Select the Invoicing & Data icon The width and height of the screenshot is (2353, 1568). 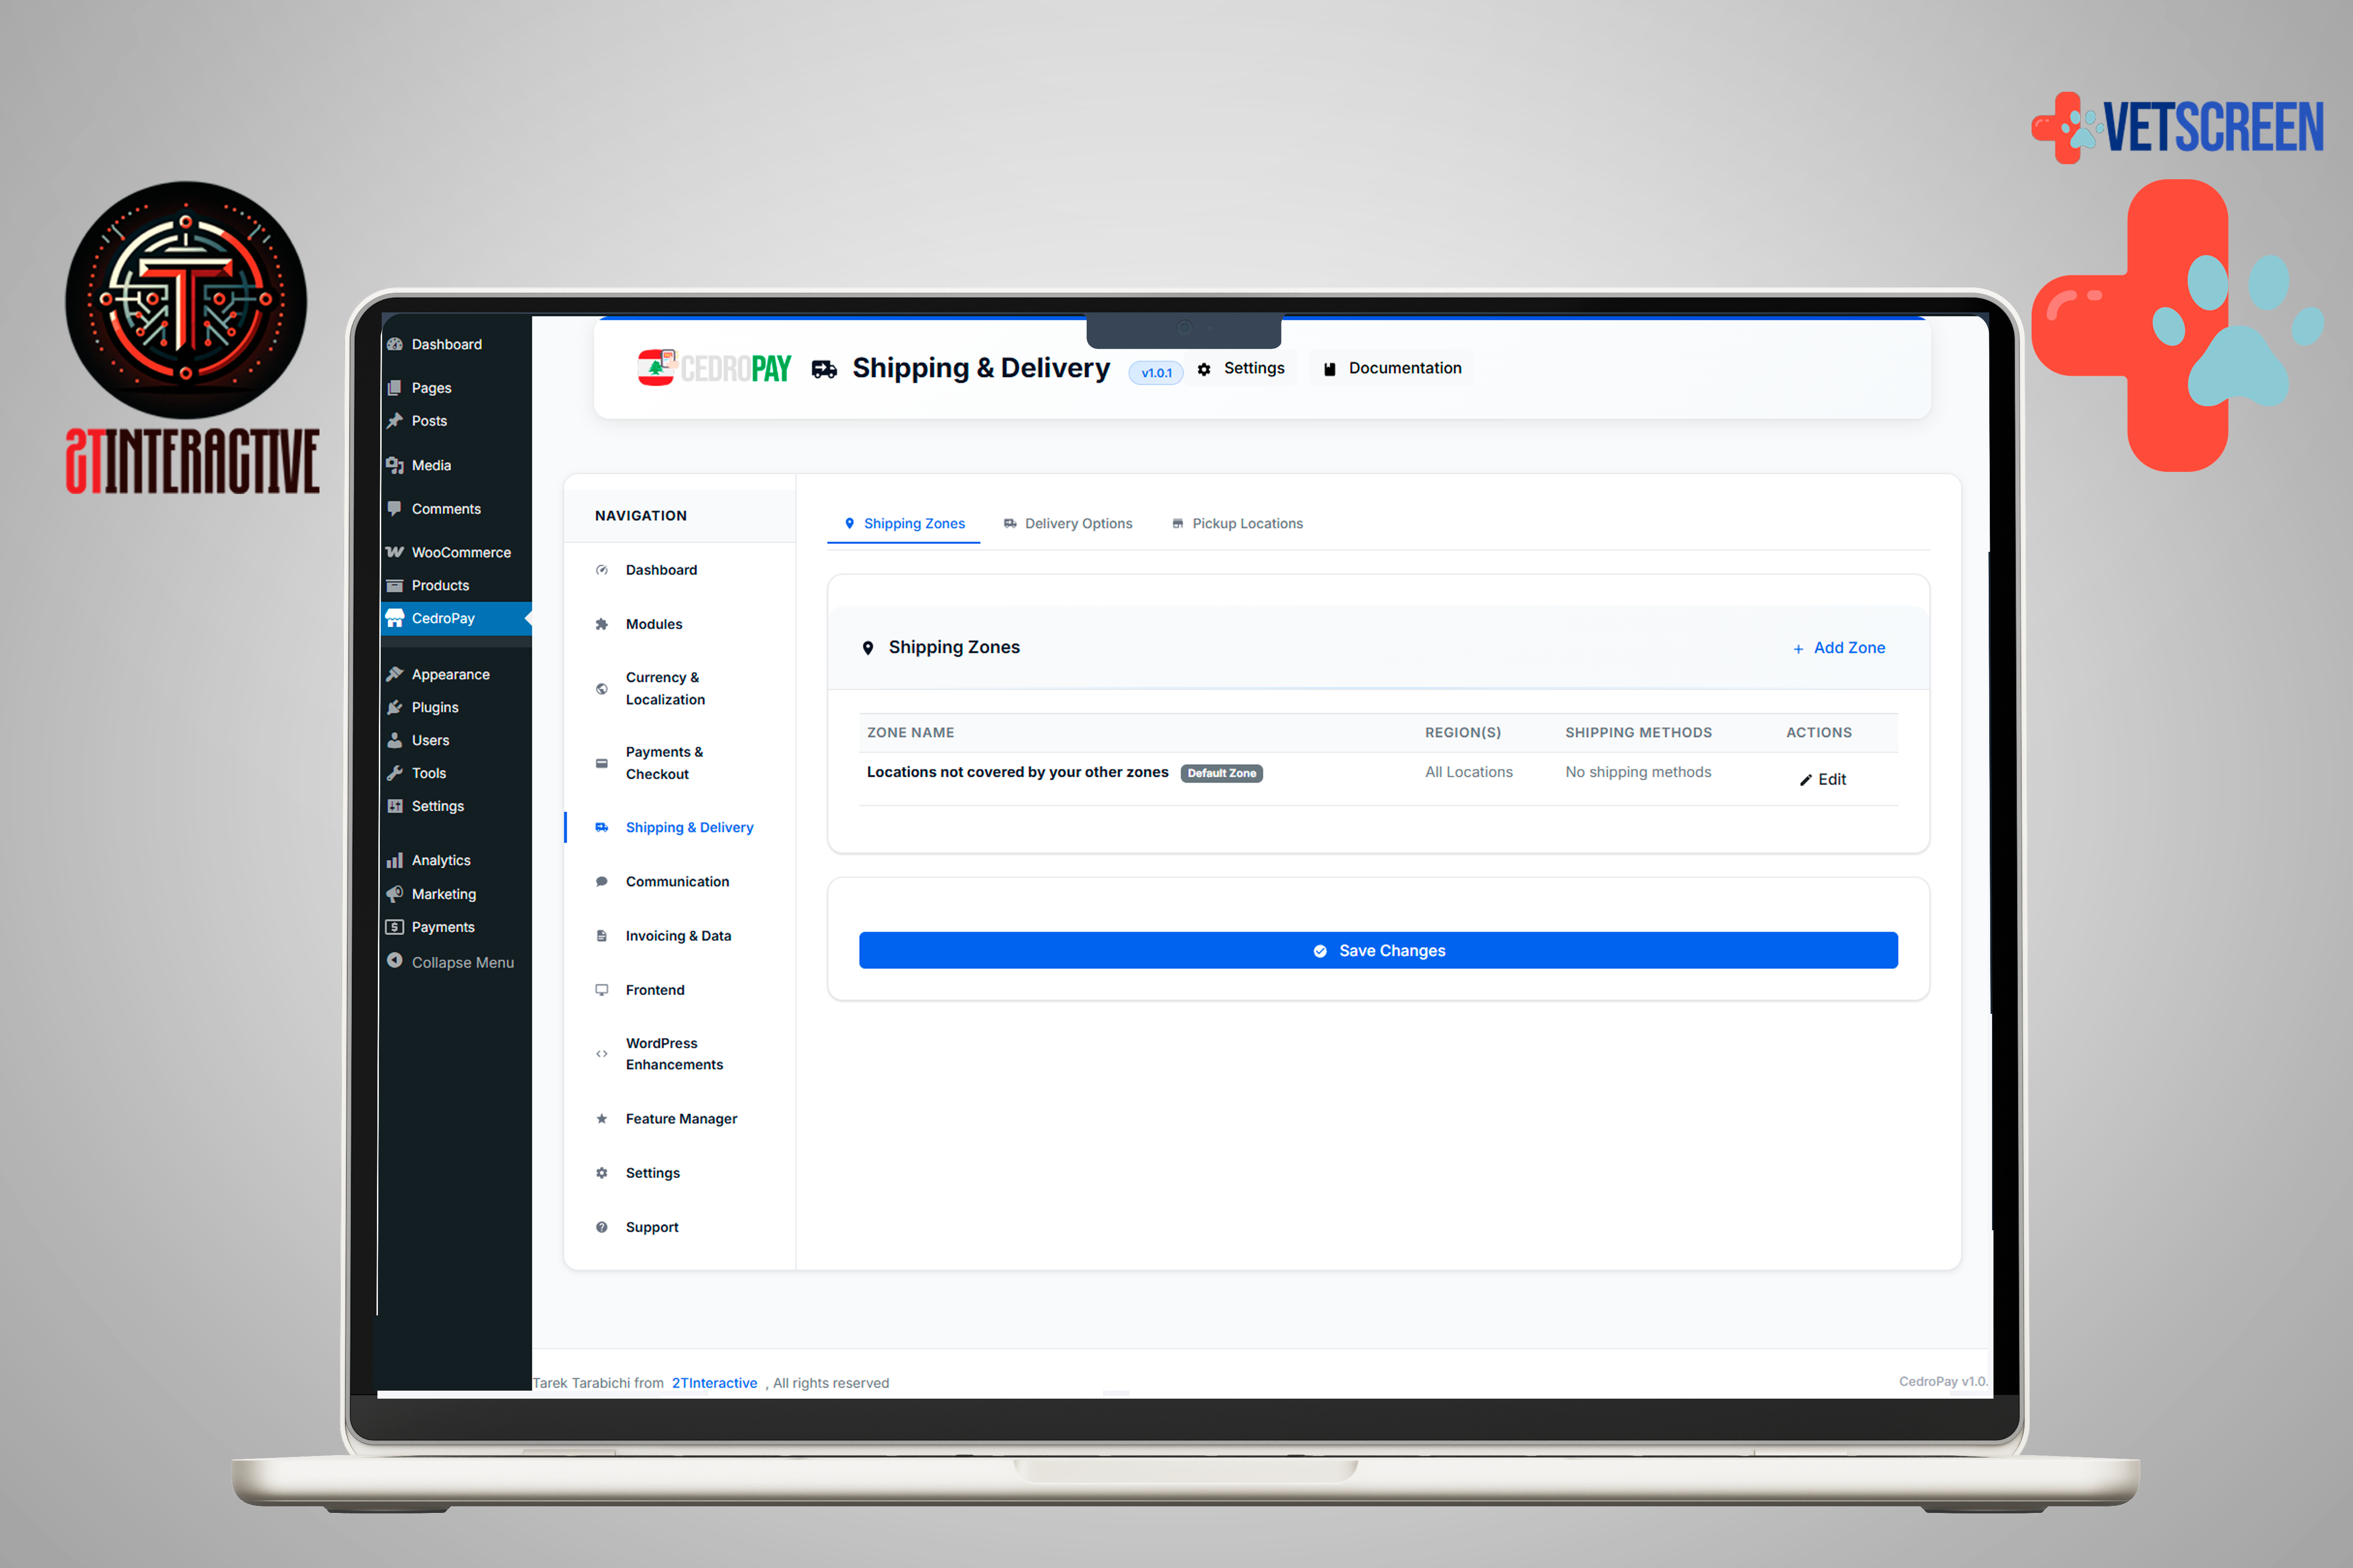tap(601, 935)
